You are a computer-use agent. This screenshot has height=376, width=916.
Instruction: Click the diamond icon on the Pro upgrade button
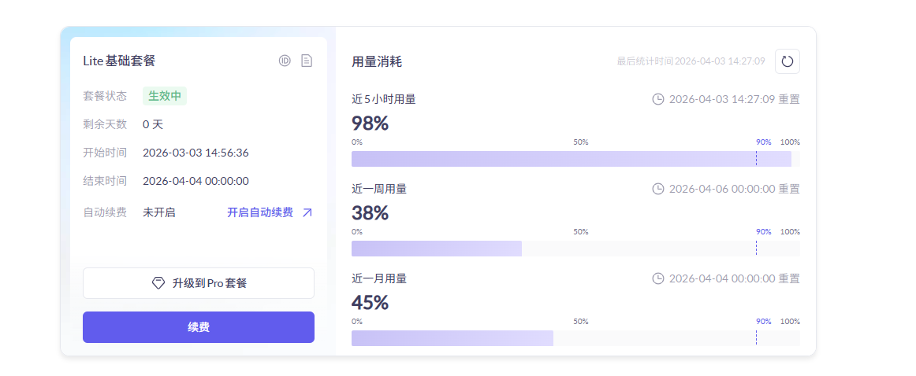[158, 283]
